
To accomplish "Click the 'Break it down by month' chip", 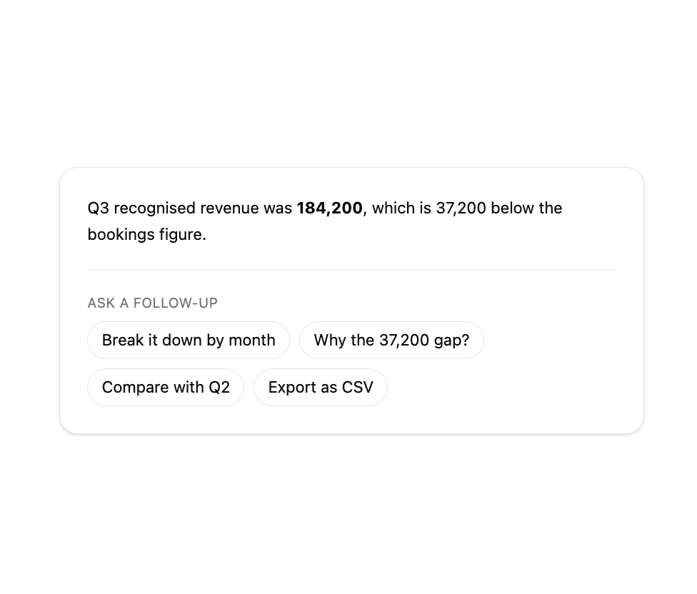I will (189, 341).
